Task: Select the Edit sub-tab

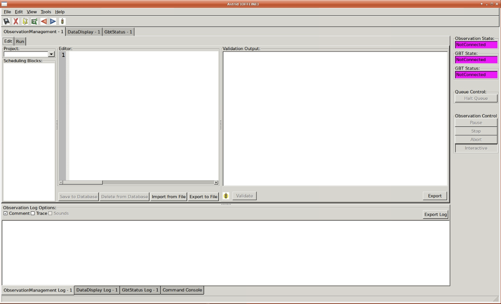Action: click(8, 41)
